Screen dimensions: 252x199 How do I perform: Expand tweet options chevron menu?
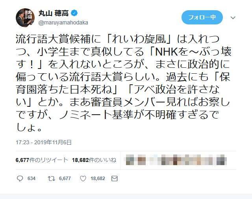pyautogui.click(x=233, y=17)
